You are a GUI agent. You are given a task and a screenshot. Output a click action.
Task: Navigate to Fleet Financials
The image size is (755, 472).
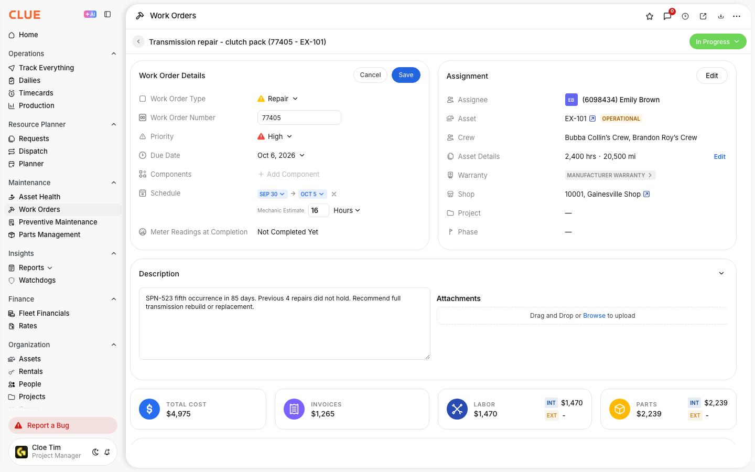click(x=44, y=313)
